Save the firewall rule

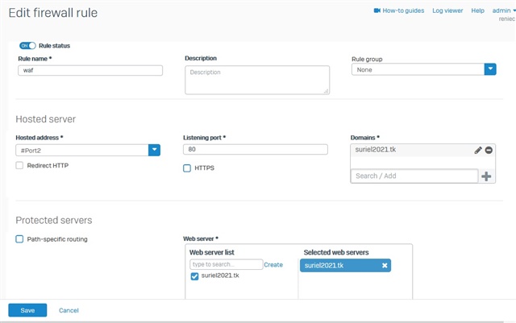27,310
